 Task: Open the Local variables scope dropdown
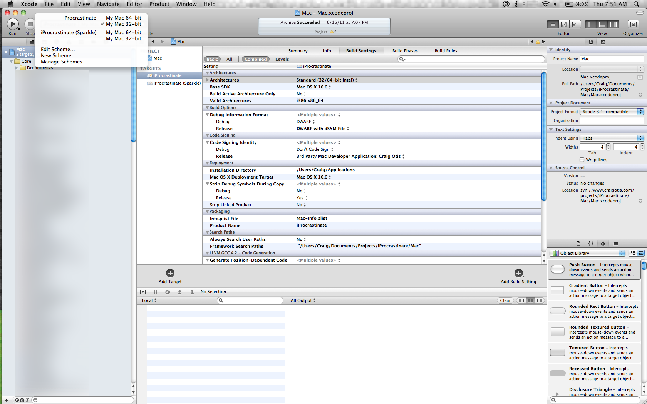[149, 300]
